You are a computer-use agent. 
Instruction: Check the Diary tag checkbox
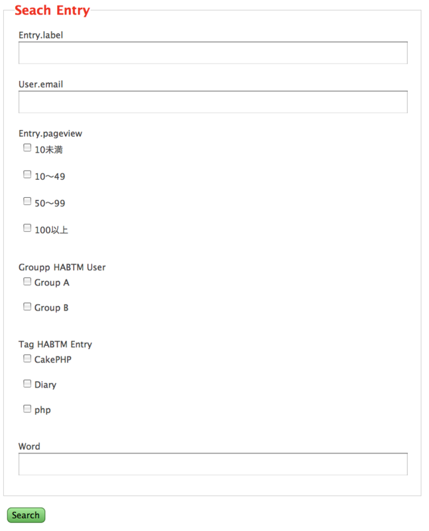pos(27,384)
